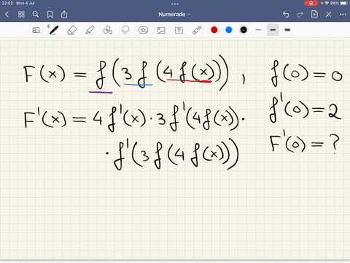
Task: Choose the blue pen color
Action: [229, 30]
